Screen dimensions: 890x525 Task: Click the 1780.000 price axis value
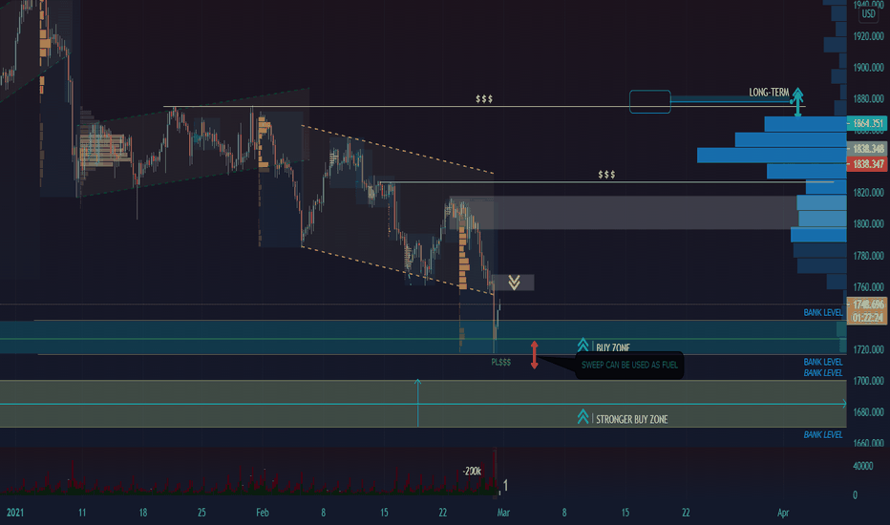868,256
